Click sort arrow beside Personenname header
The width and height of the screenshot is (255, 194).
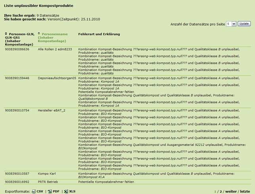(39, 34)
